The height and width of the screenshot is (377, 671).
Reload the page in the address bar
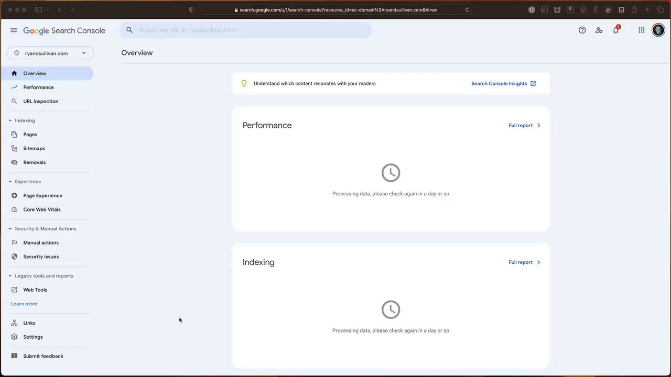pos(467,10)
